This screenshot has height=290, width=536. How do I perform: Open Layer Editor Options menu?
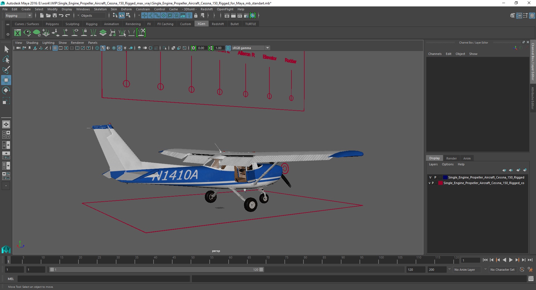click(448, 164)
